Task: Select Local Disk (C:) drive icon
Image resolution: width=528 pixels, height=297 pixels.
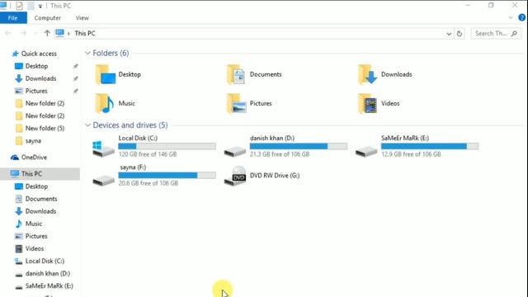Action: tap(103, 148)
